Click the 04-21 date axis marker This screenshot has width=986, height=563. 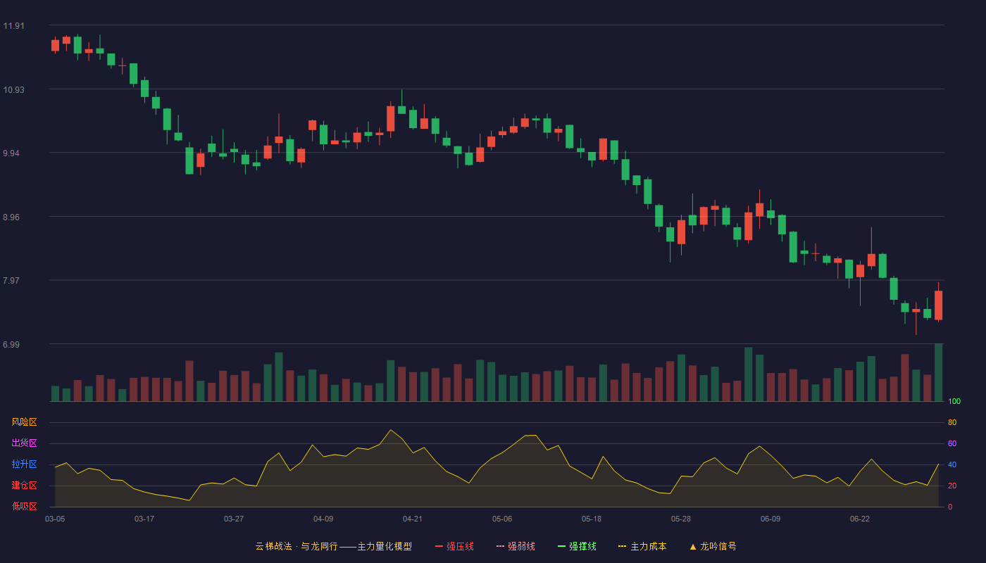click(x=413, y=519)
